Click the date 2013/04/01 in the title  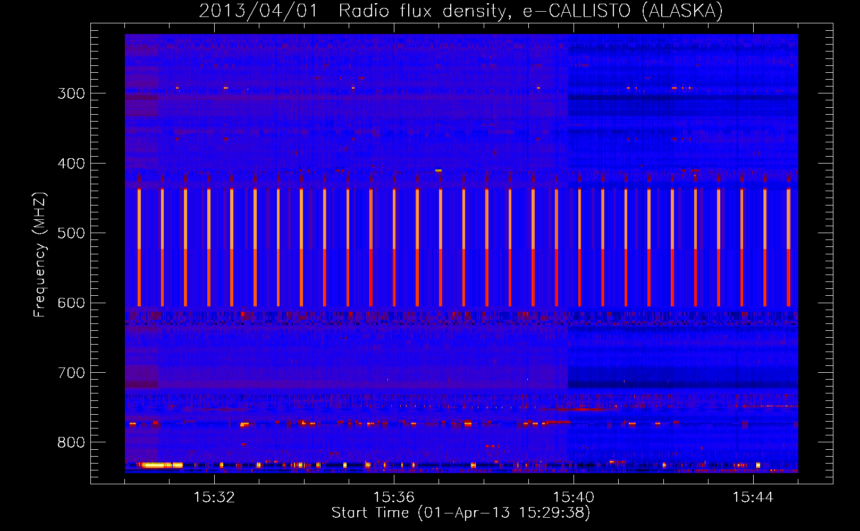coord(258,11)
